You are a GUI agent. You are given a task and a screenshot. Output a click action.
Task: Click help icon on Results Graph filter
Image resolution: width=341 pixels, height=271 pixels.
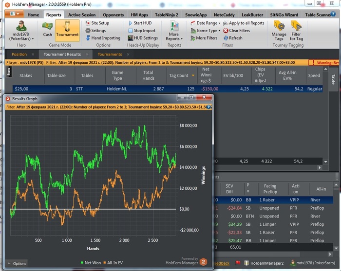[x=208, y=107]
